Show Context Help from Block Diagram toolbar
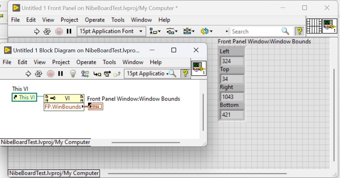 click(185, 74)
